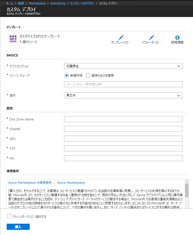Select the 既存のものを使用 radio button
The image size is (193, 235).
(88, 75)
